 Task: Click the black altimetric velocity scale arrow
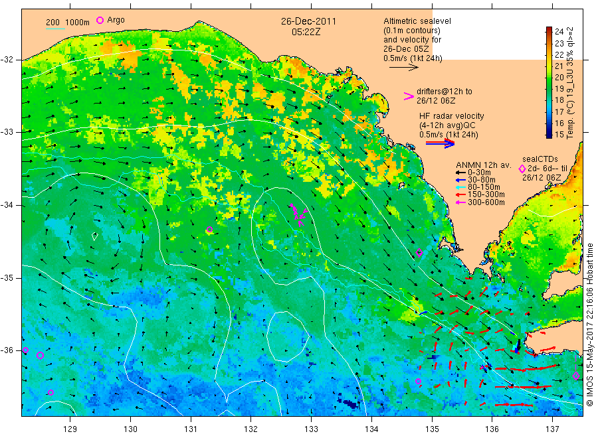coord(404,68)
